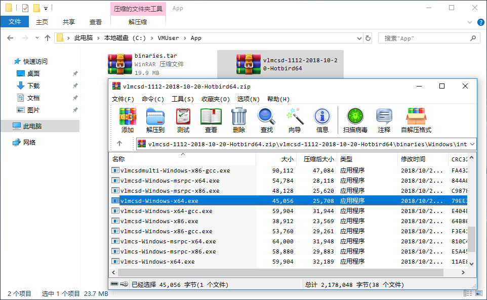The image size is (487, 300).
Task: Open the 帮助(H) menu
Action: tap(278, 99)
